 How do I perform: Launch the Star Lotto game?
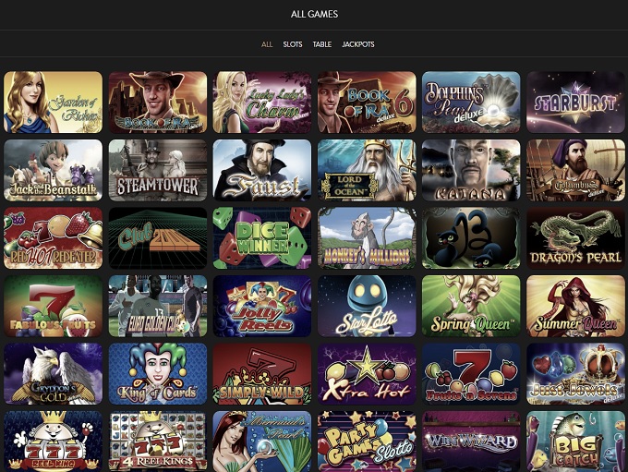click(367, 306)
